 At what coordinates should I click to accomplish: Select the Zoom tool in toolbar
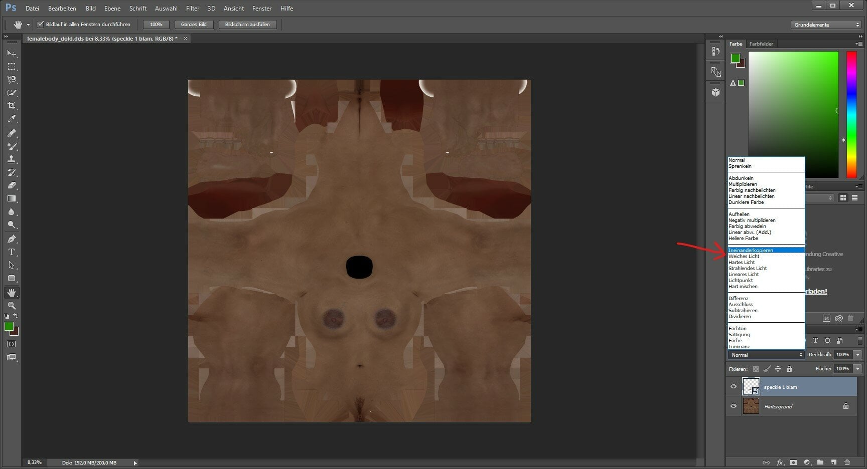coord(12,305)
